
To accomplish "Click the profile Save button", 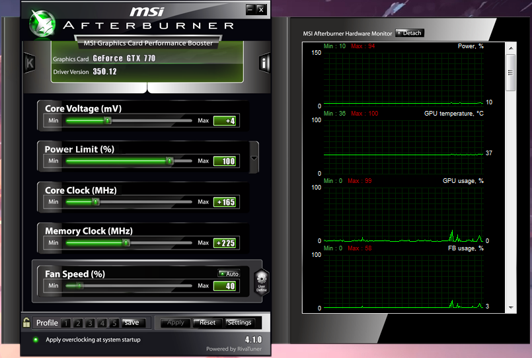I will (133, 323).
